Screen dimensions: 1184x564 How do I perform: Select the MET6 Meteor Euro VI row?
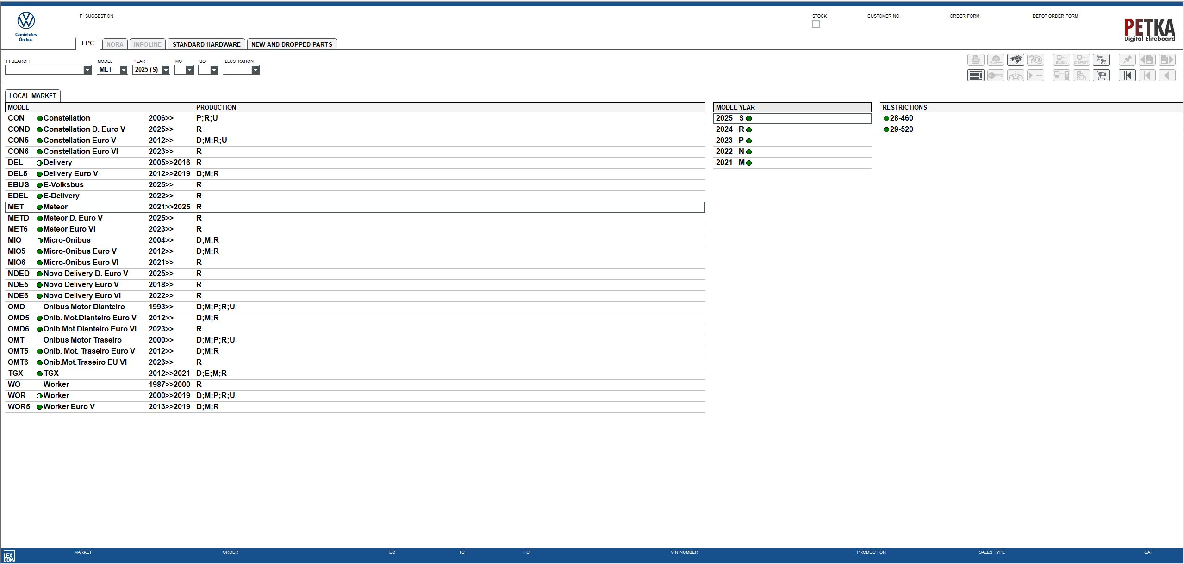[355, 229]
